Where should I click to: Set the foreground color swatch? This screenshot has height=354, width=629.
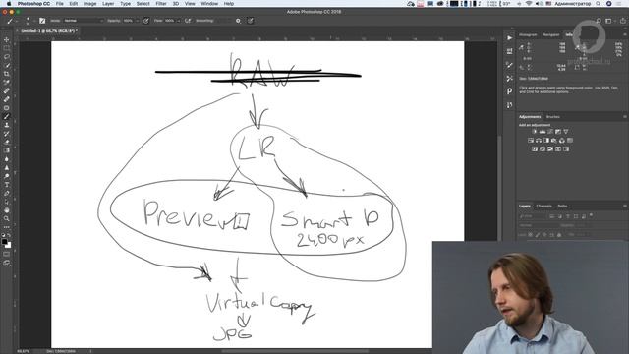[4, 241]
